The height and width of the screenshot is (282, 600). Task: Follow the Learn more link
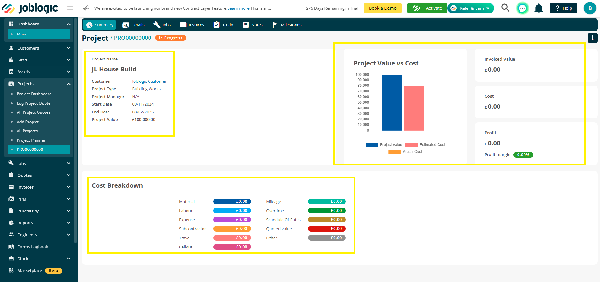click(x=238, y=8)
